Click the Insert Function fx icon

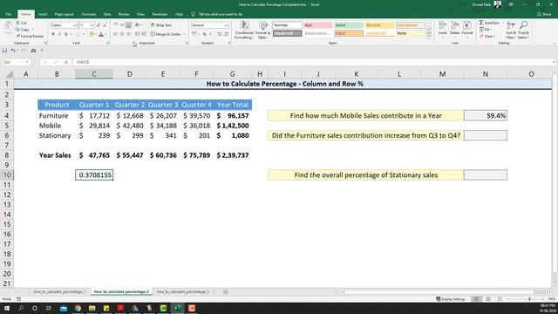[66, 62]
